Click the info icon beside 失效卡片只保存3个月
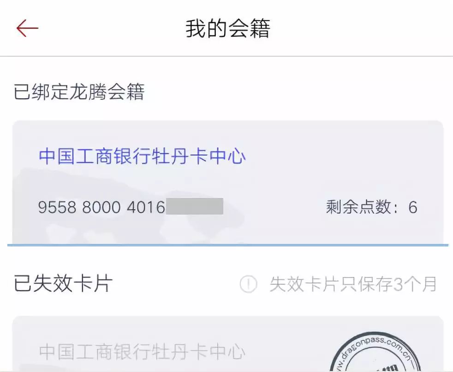 pyautogui.click(x=248, y=284)
